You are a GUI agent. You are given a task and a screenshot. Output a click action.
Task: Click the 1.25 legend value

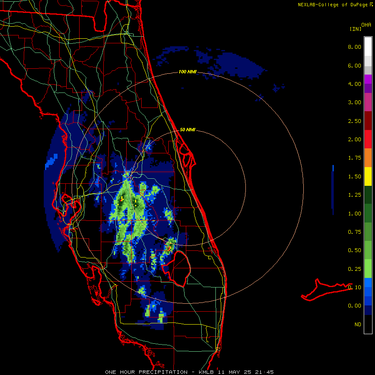pos(355,195)
